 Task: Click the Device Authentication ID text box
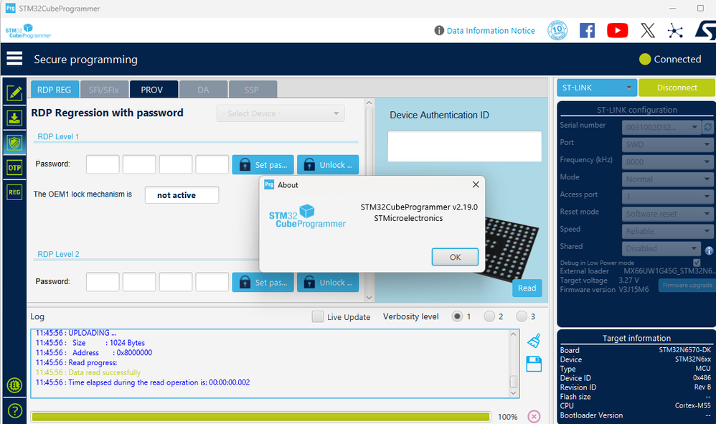coord(464,146)
